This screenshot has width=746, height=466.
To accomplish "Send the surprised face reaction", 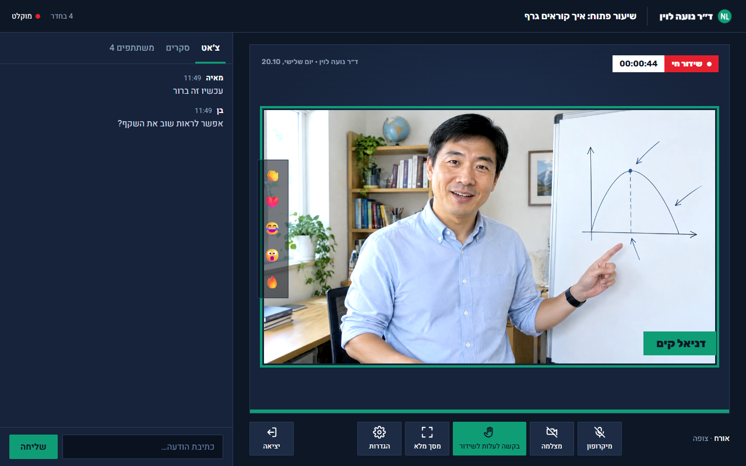I will 272,256.
